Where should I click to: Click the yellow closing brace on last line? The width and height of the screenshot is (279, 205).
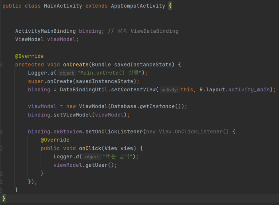pos(4,198)
